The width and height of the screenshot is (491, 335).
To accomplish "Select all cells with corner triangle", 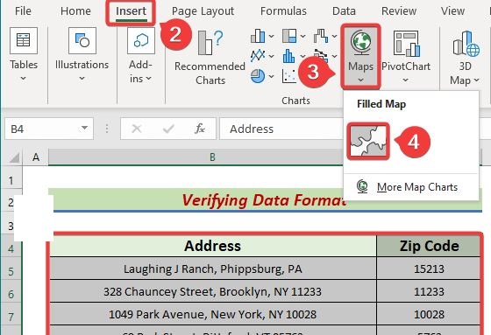I will pos(13,157).
